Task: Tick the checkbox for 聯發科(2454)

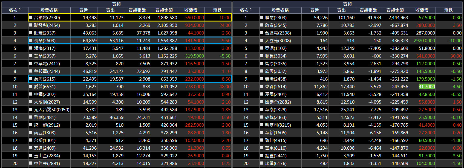Action: click(31, 25)
